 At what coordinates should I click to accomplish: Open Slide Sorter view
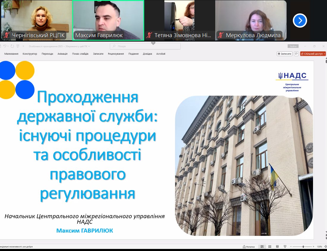click(x=270, y=247)
